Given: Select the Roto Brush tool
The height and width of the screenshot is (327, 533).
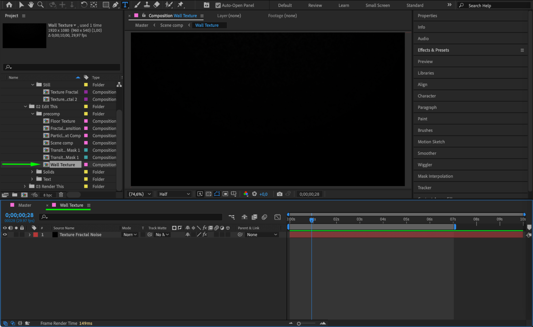Looking at the screenshot, I should click(x=169, y=5).
